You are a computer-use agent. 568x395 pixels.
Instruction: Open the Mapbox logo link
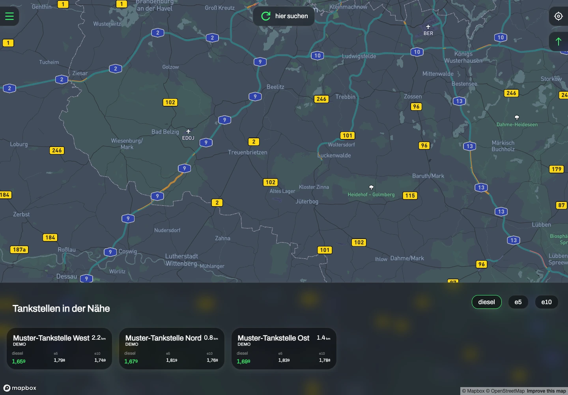pyautogui.click(x=20, y=388)
